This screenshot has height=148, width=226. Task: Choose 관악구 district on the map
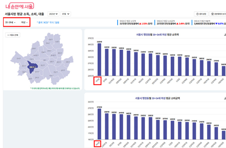click(37, 78)
